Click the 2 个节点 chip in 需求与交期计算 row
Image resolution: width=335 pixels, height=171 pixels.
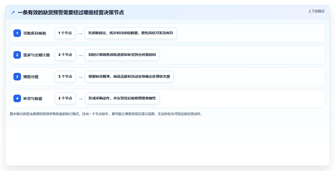65,55
